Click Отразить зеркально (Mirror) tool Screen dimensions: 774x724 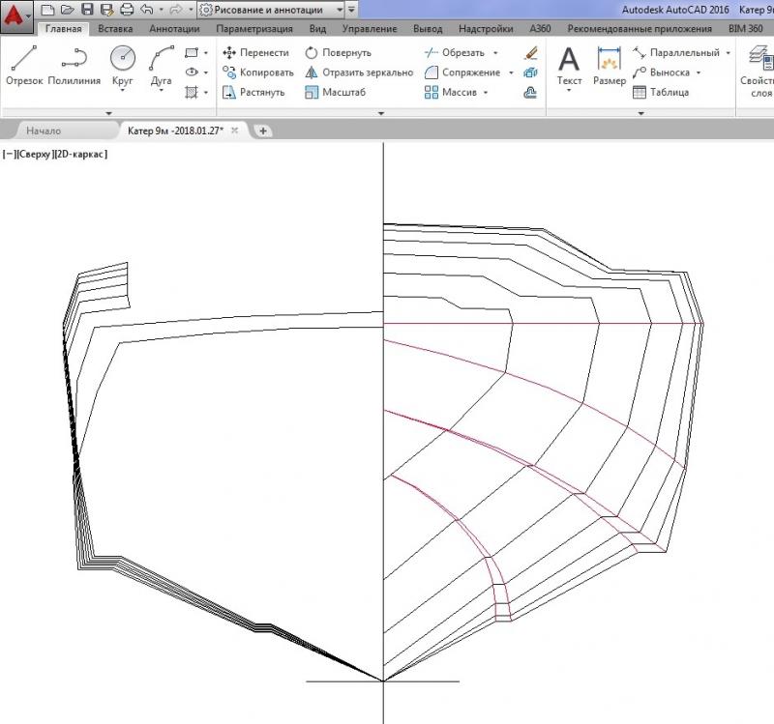pyautogui.click(x=358, y=72)
